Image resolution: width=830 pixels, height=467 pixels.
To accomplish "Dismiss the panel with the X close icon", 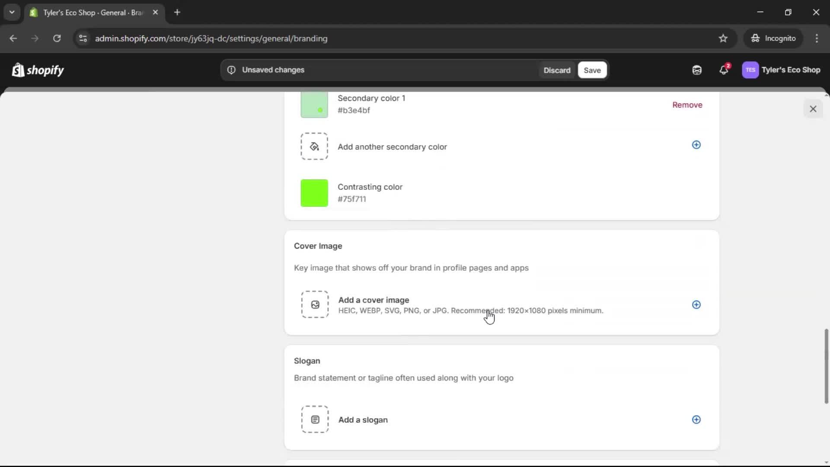I will point(813,109).
